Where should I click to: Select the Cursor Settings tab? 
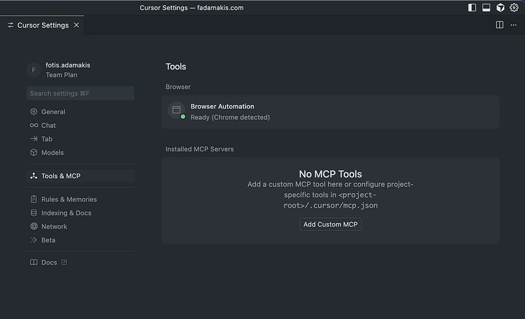click(42, 25)
